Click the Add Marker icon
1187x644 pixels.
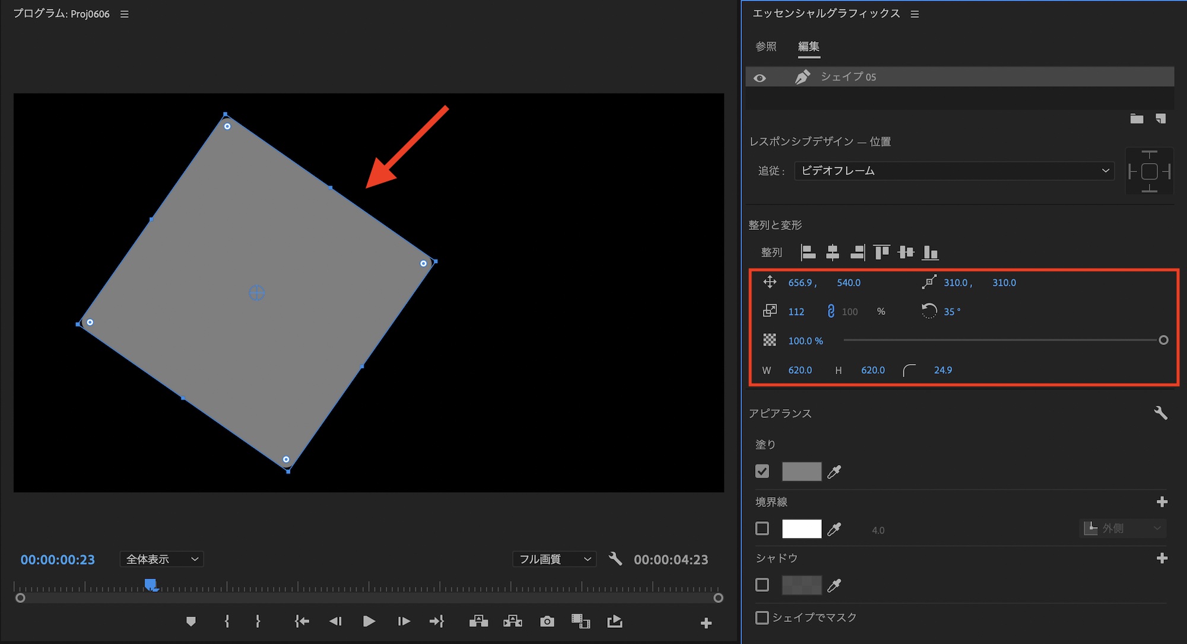pos(191,621)
